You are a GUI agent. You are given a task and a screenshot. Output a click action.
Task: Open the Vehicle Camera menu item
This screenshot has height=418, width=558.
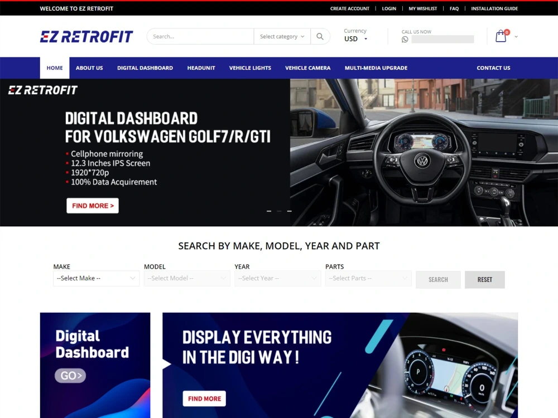pyautogui.click(x=308, y=68)
